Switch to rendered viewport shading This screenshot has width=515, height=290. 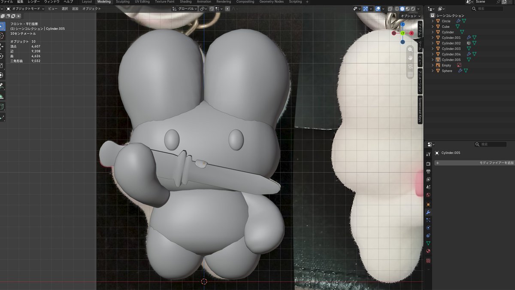[x=412, y=9]
